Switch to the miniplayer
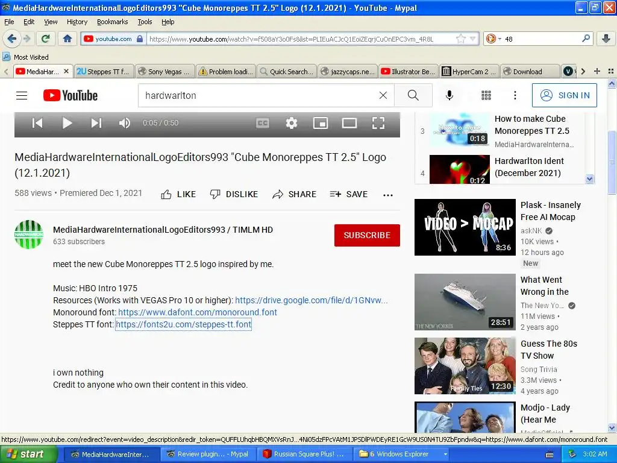The width and height of the screenshot is (617, 463). [x=321, y=123]
